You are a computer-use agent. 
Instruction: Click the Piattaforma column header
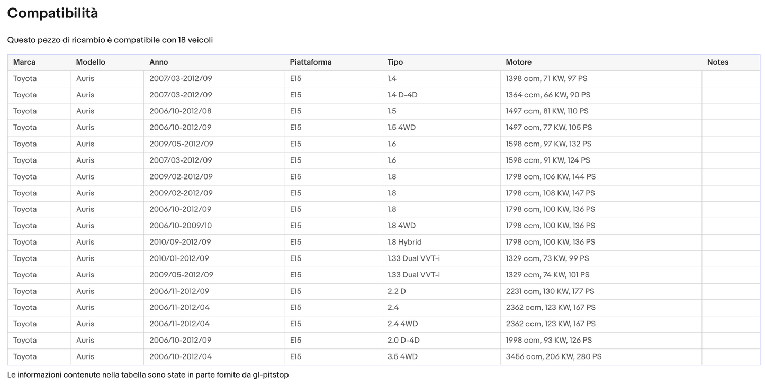click(x=311, y=62)
